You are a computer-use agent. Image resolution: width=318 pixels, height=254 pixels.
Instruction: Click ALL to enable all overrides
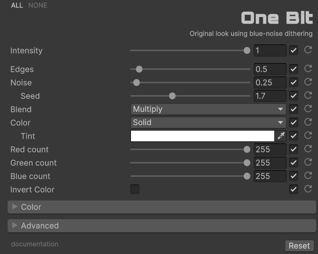tap(17, 5)
